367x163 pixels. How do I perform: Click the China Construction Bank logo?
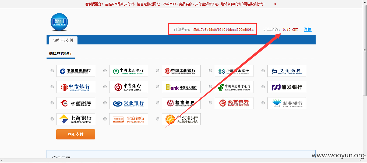tap(76, 71)
